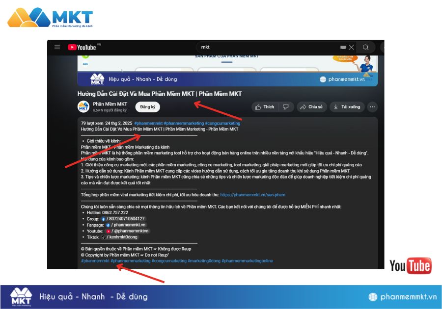This screenshot has width=442, height=309.
Task: Click the "Giới thiệu về kênh:" bullet text
Action: [104, 141]
